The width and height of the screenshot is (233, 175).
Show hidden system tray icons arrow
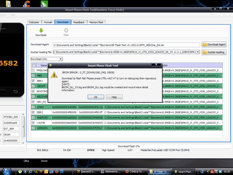208,172
